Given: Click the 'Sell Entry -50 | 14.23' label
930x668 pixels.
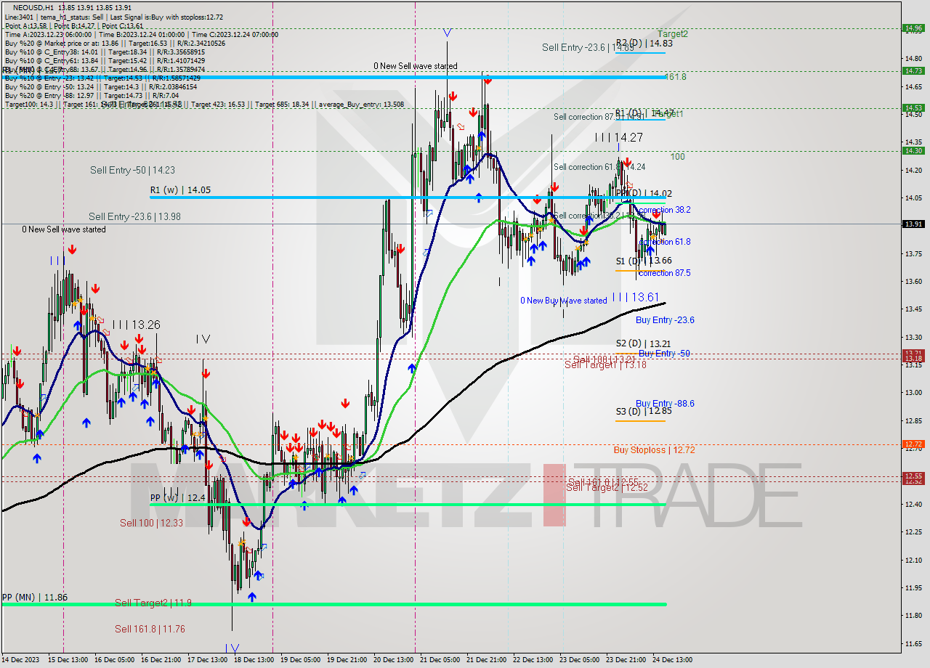Looking at the screenshot, I should tap(132, 170).
